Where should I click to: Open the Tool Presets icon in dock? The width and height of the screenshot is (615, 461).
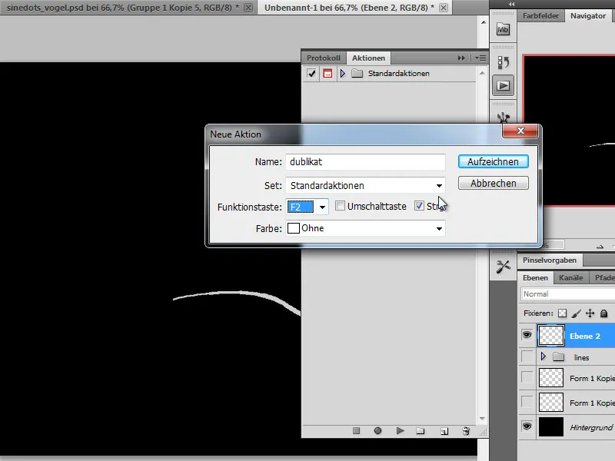pyautogui.click(x=503, y=267)
